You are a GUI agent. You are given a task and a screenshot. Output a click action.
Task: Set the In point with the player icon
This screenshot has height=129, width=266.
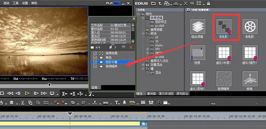(65, 94)
